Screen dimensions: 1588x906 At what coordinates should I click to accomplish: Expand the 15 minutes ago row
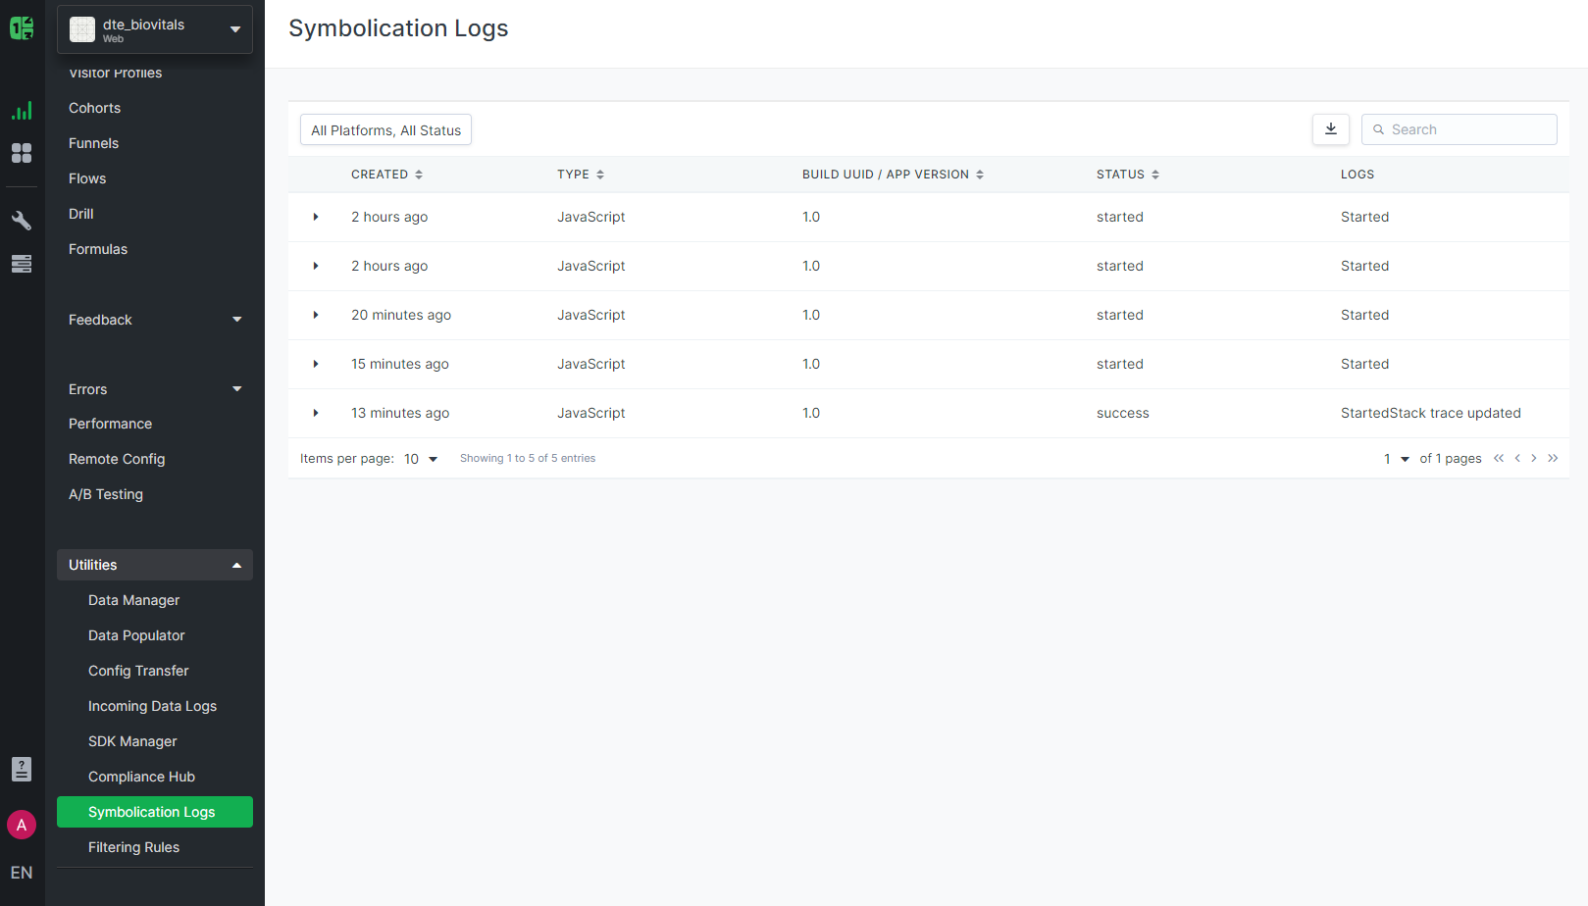pyautogui.click(x=316, y=364)
